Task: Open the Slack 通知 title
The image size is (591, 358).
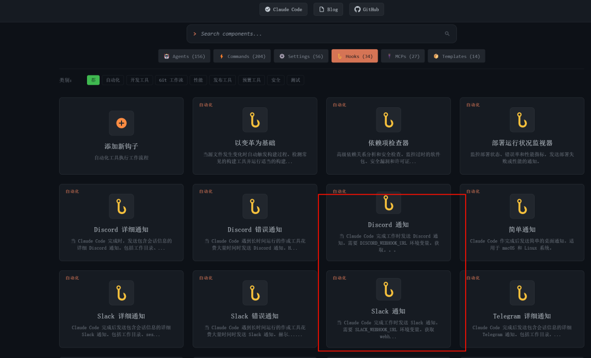Action: [x=388, y=311]
